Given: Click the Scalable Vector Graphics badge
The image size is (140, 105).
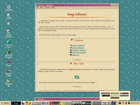Looking at the screenshot, I should click(46, 103).
